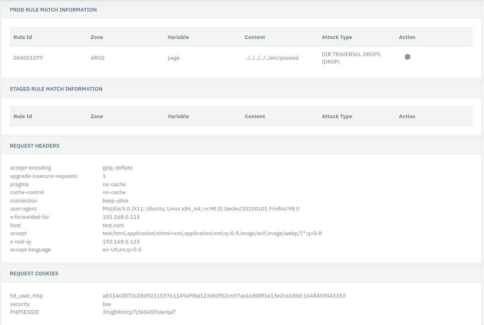Select the Mozilla/5.0 Firefox user-agent string

pos(201,209)
